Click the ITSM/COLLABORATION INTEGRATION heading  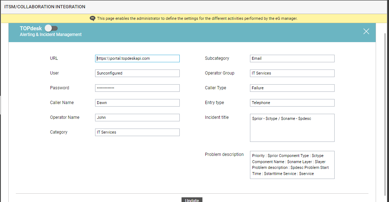click(x=45, y=7)
